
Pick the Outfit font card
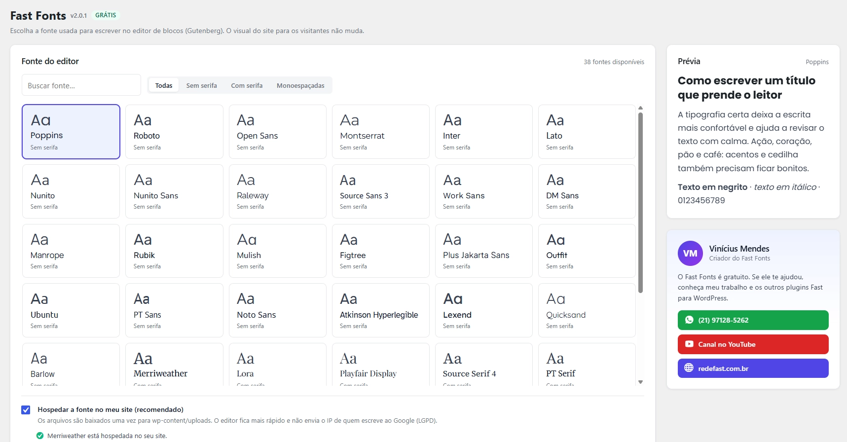pyautogui.click(x=587, y=251)
